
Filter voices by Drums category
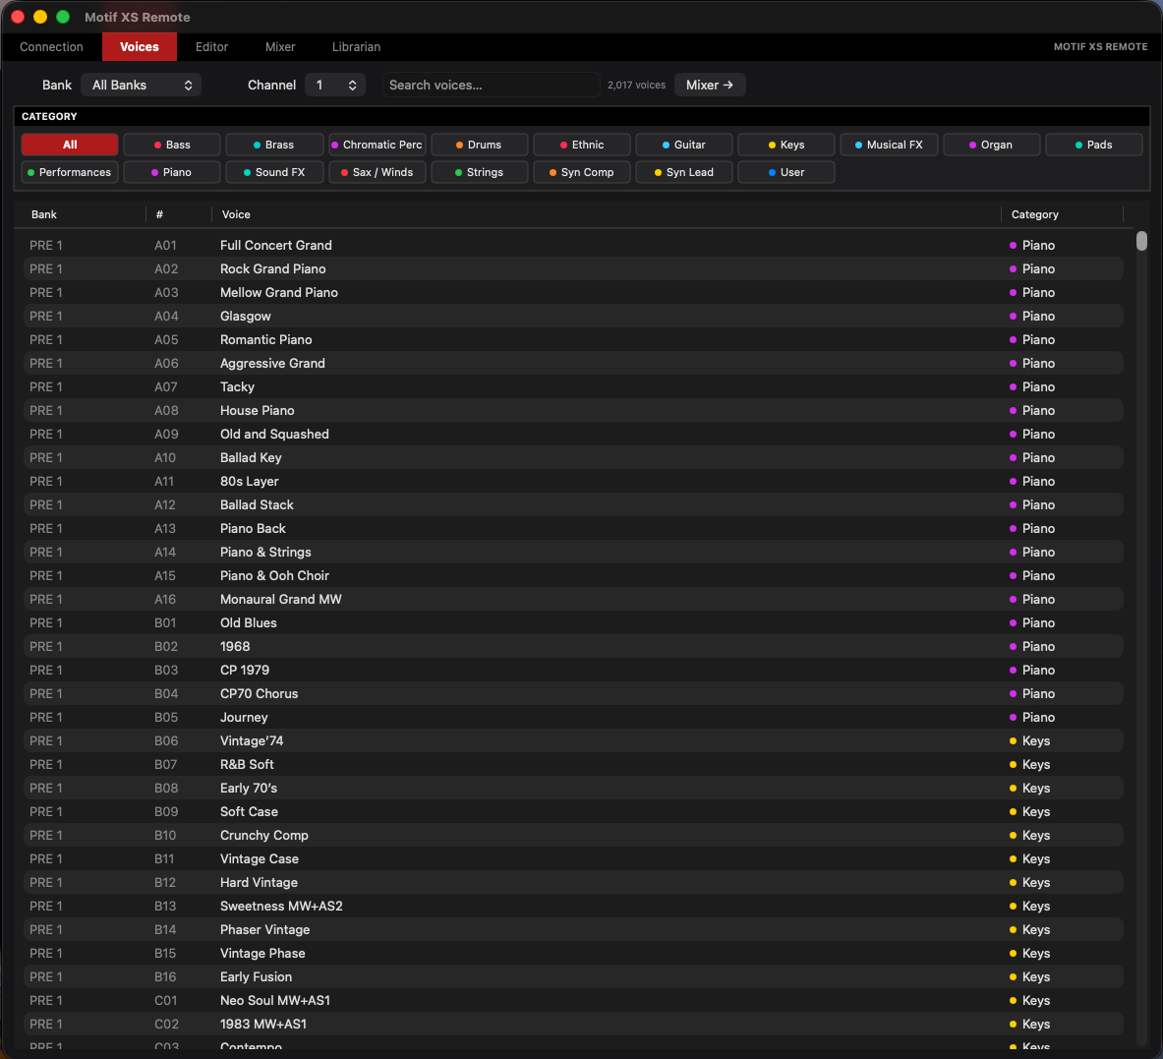click(x=479, y=145)
